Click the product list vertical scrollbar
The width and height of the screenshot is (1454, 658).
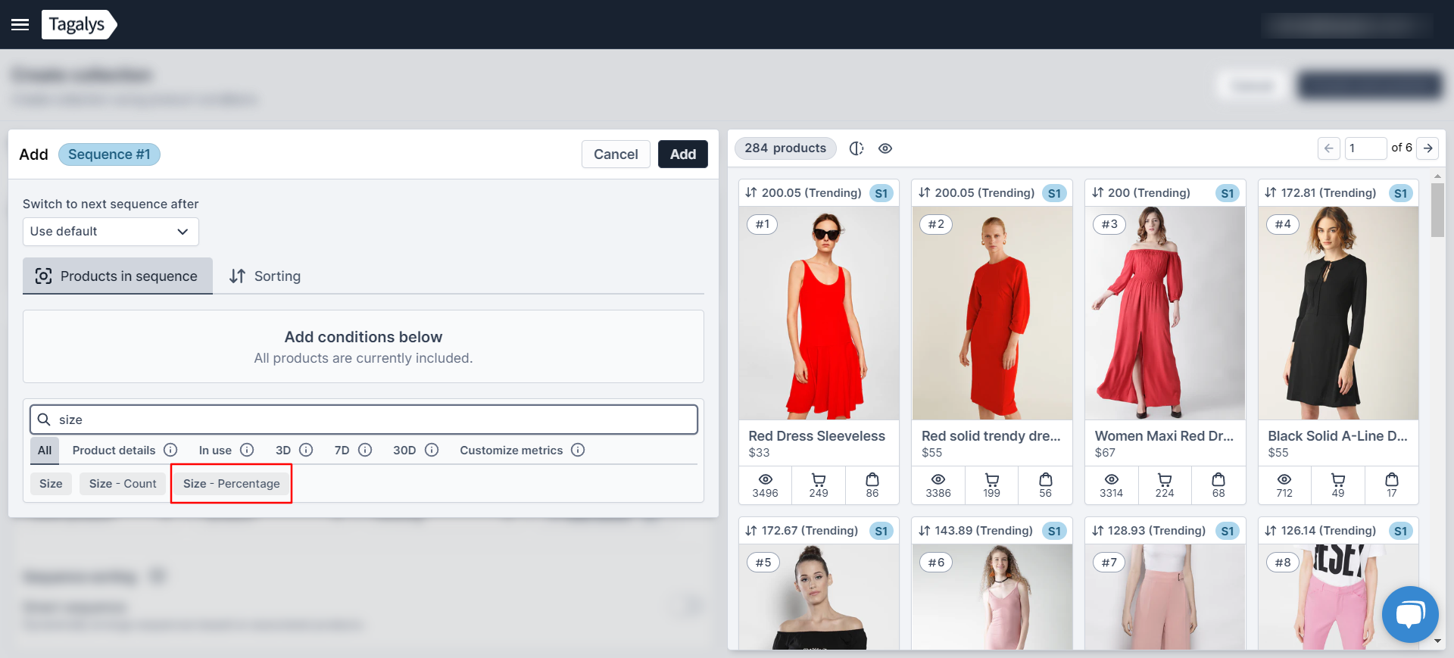[x=1437, y=210]
